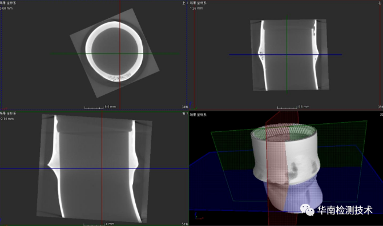383x226 pixels.
Task: Click the 场景 坐标系 label in 3D view
Action: (x=198, y=115)
